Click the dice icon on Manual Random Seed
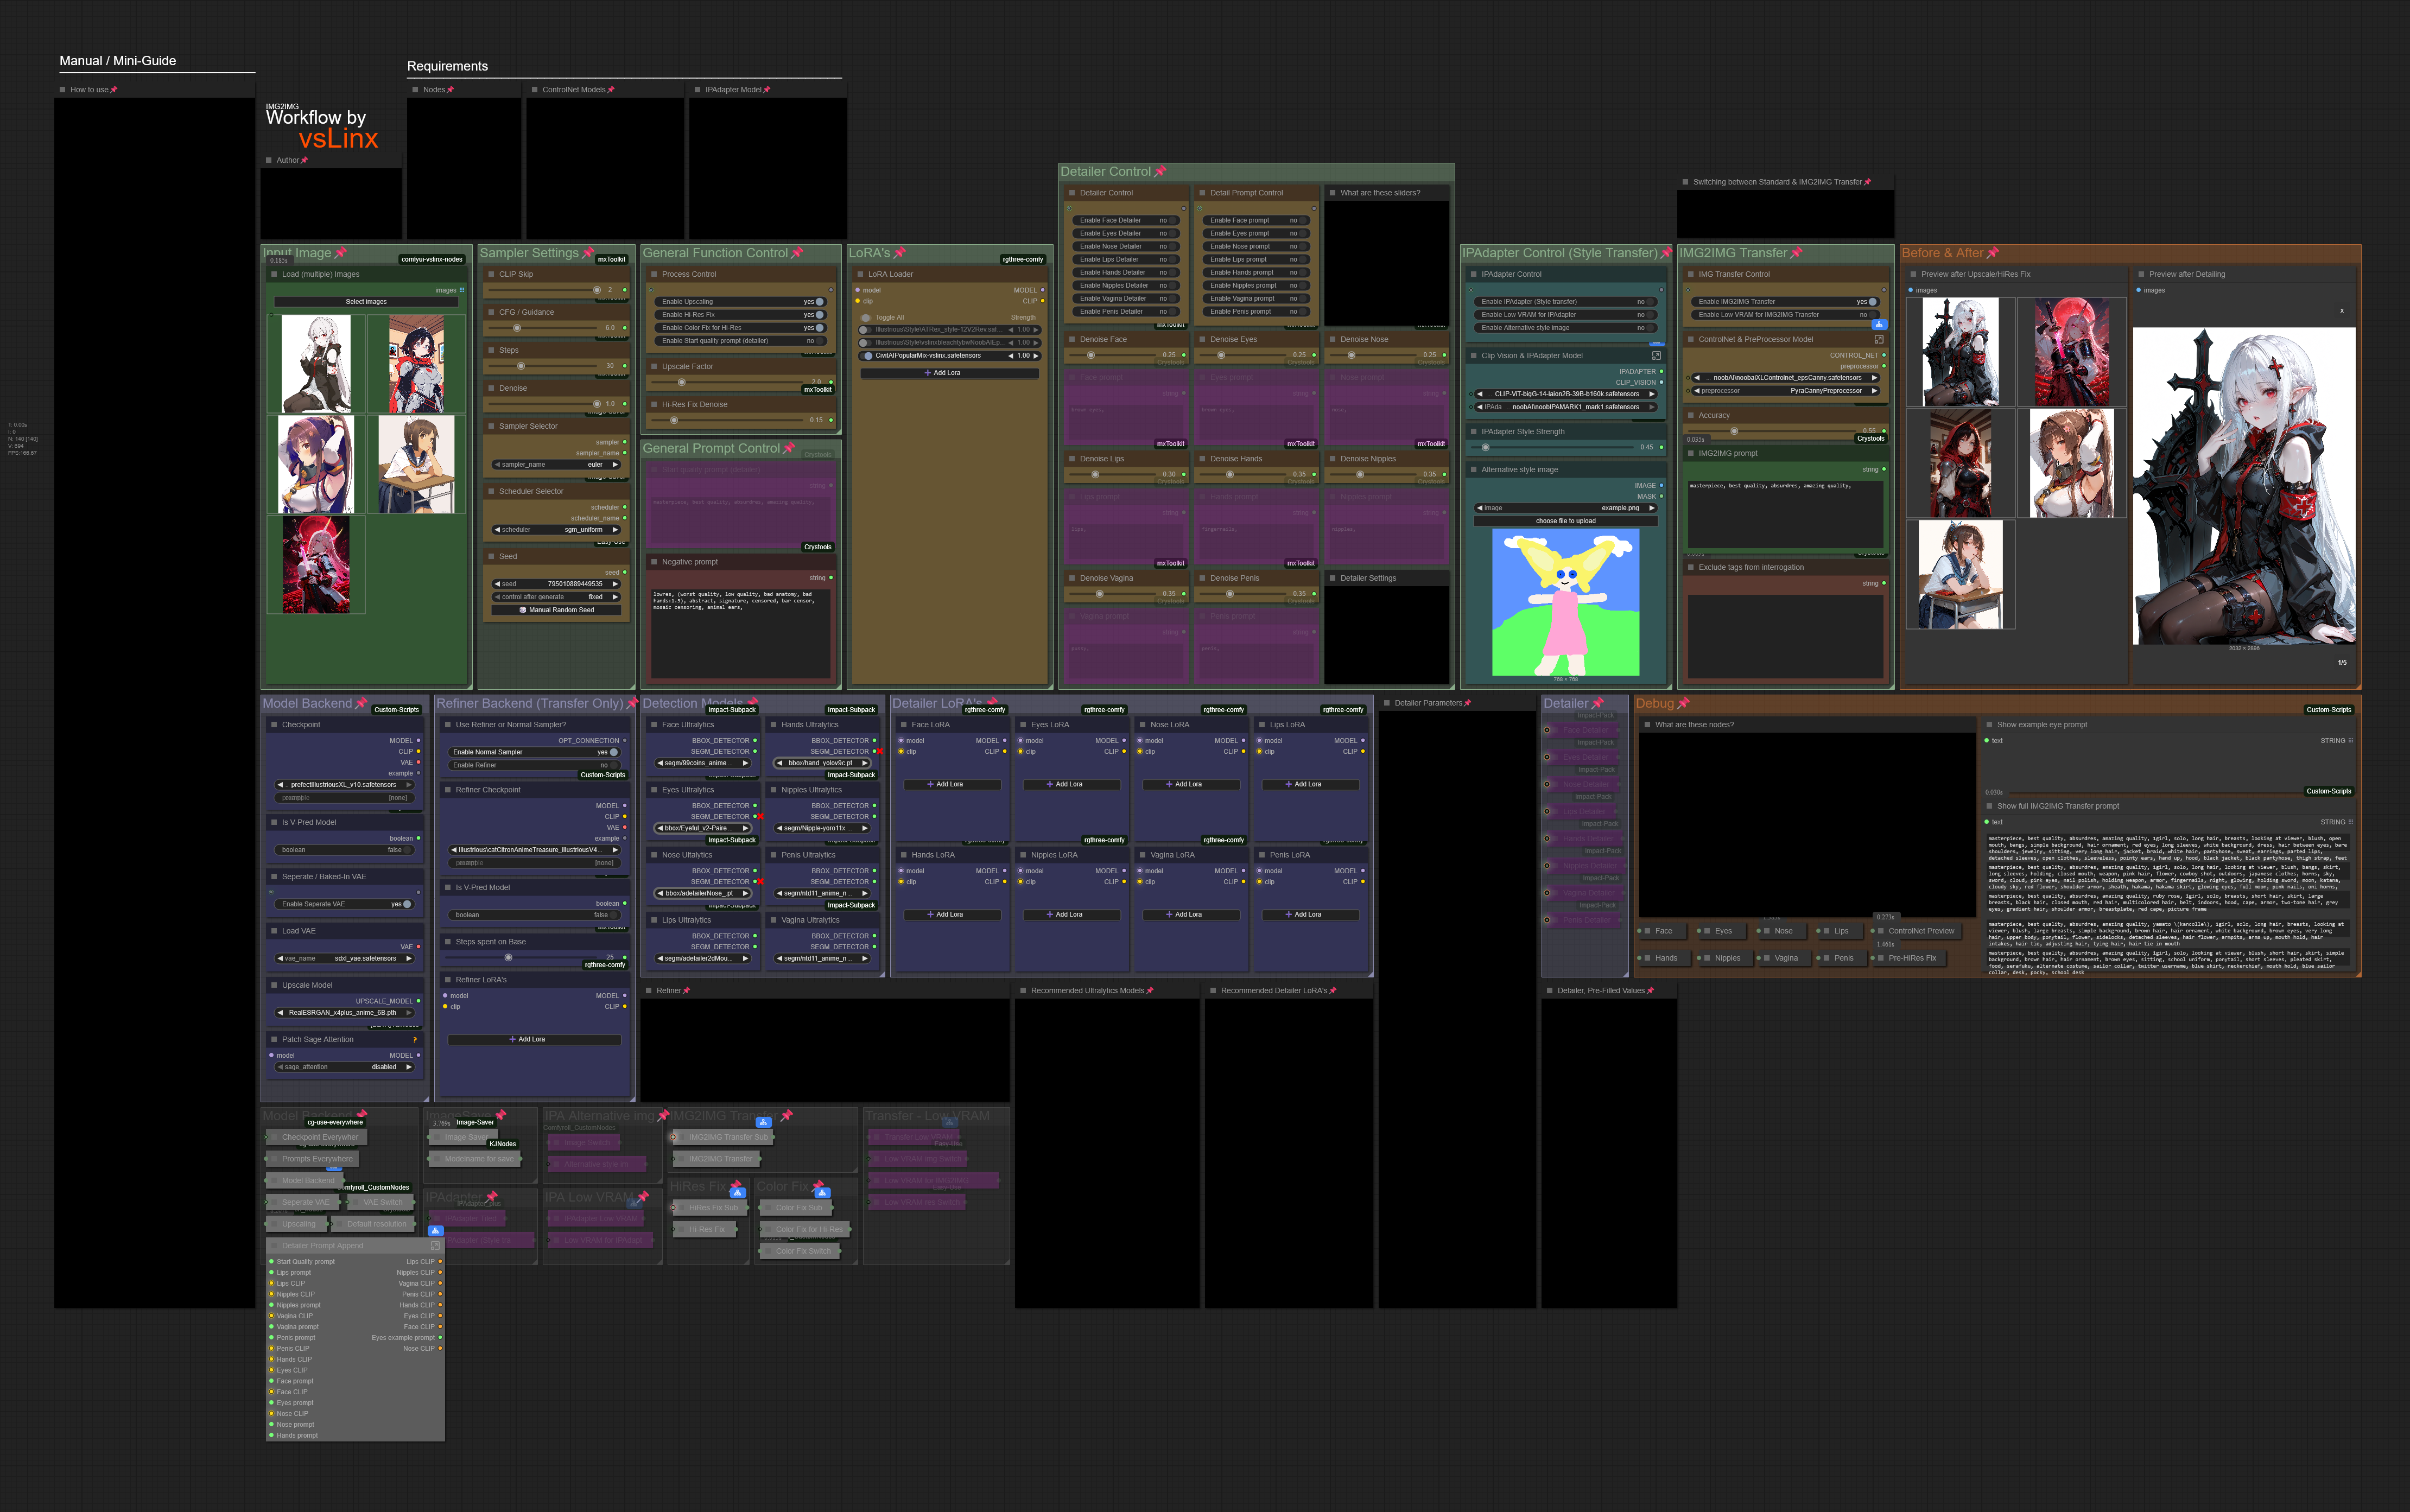Viewport: 2410px width, 1512px height. pos(523,610)
